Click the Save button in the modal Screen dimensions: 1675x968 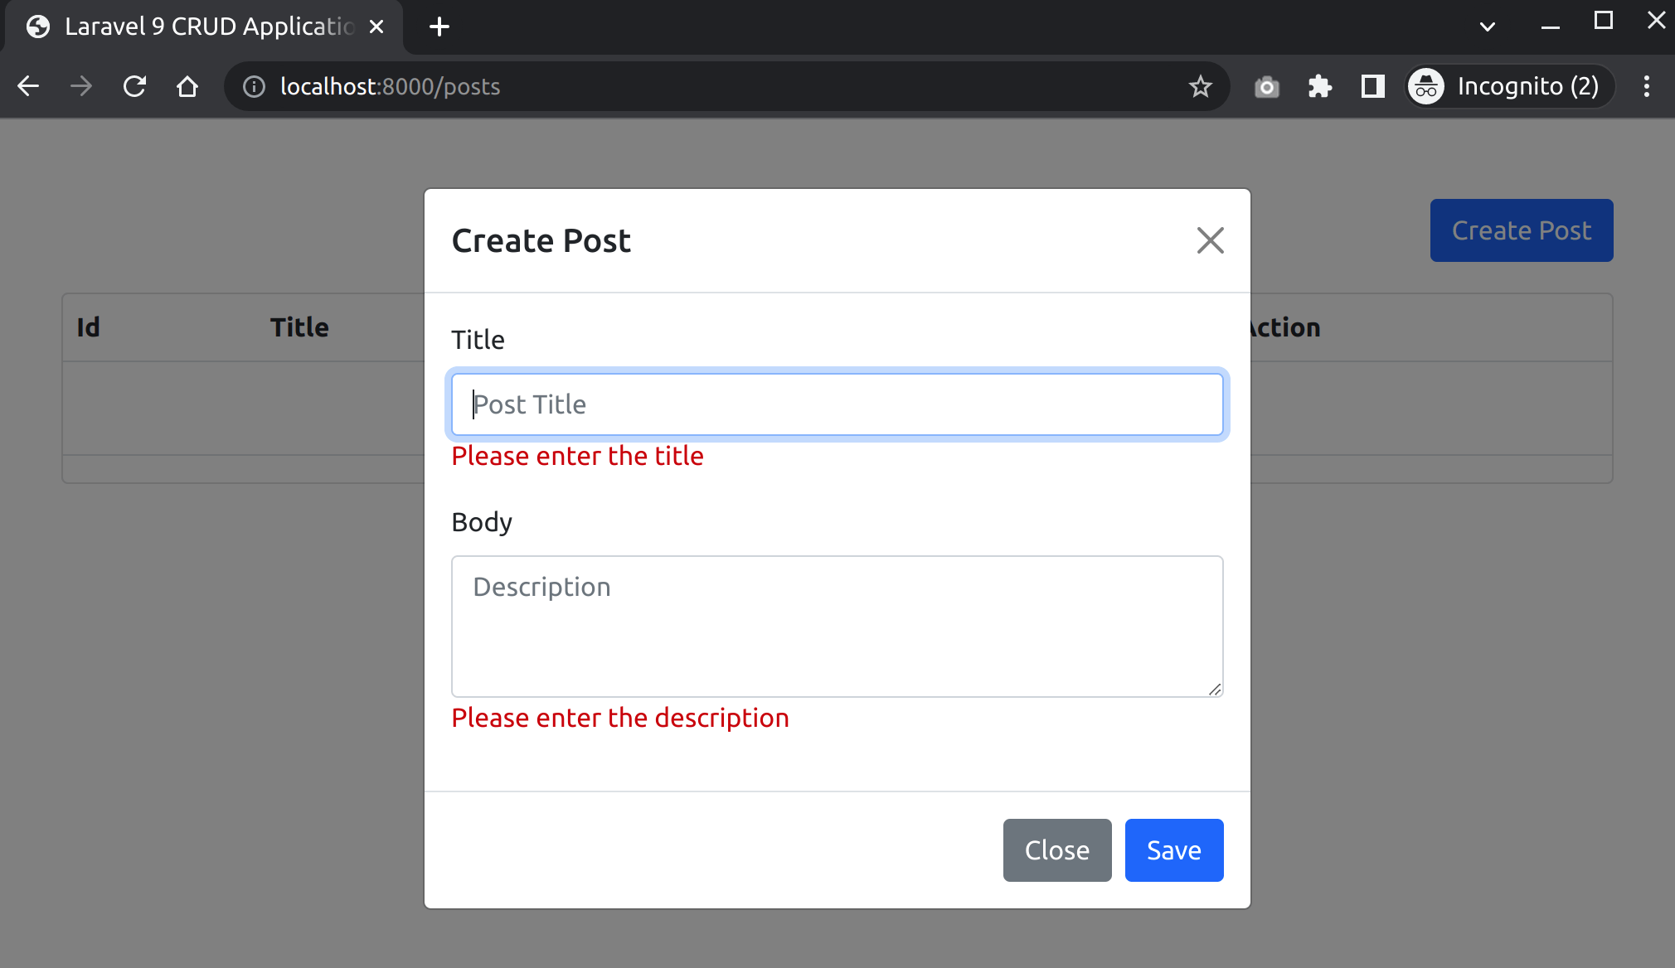click(1173, 849)
